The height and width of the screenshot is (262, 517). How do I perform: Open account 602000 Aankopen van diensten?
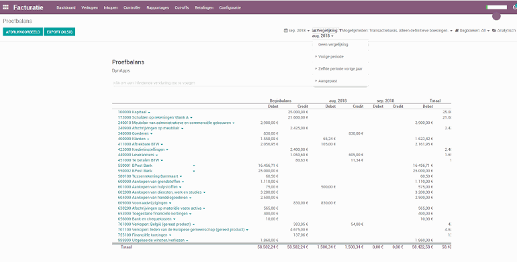click(x=162, y=192)
